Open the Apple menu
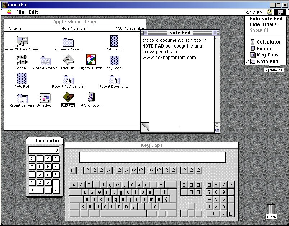Screen dimensions: 289x226 coord(9,12)
